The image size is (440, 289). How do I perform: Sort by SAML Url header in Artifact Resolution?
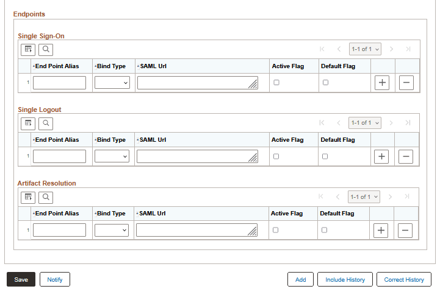pyautogui.click(x=153, y=214)
